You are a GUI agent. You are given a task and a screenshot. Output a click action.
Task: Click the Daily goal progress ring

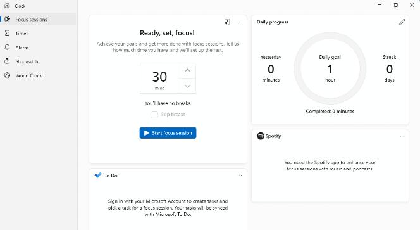pyautogui.click(x=330, y=68)
